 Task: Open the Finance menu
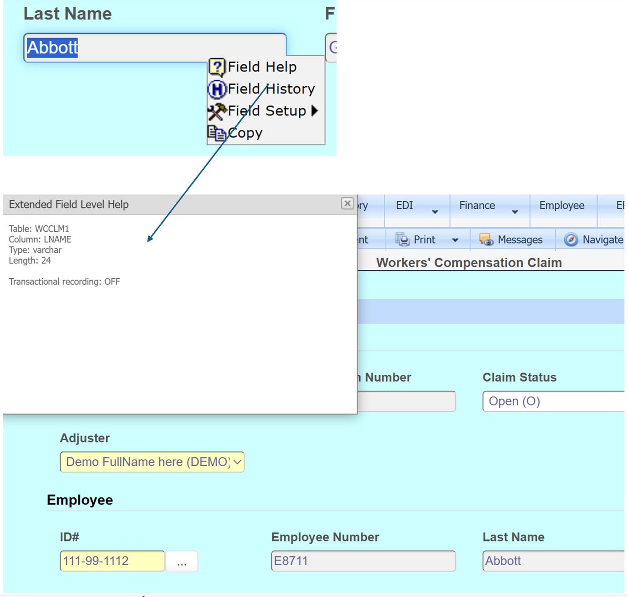tap(477, 206)
